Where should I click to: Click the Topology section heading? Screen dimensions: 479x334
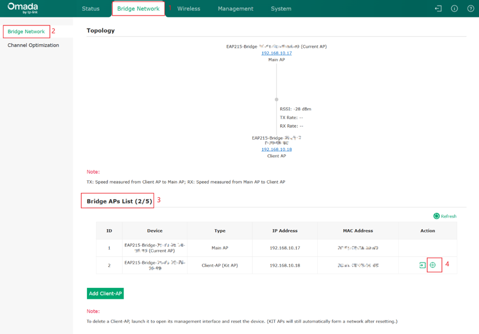pos(100,31)
